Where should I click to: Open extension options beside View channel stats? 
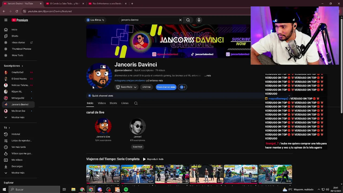pyautogui.click(x=182, y=87)
